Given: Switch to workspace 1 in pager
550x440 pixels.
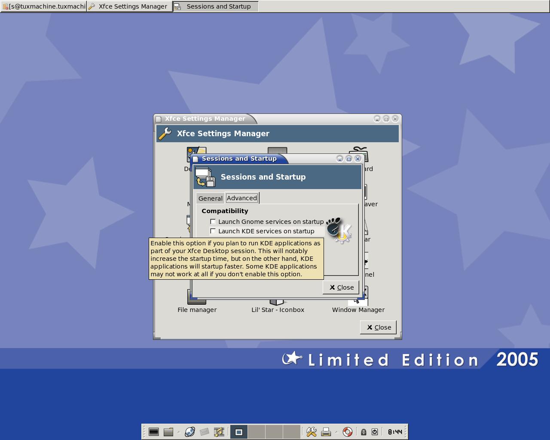Looking at the screenshot, I should (x=239, y=432).
